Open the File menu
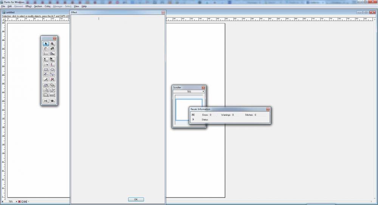Screen dimensions: 378x205 3,6
